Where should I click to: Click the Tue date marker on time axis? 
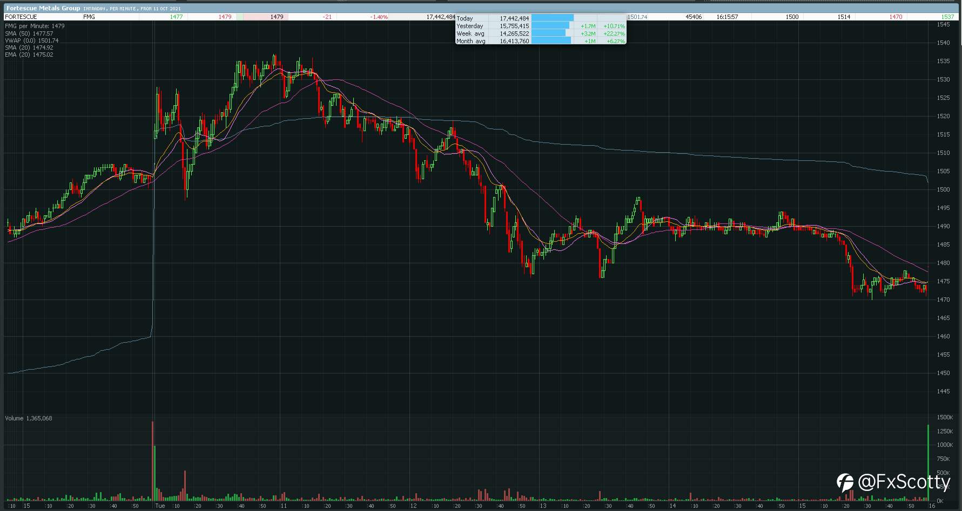click(x=159, y=506)
